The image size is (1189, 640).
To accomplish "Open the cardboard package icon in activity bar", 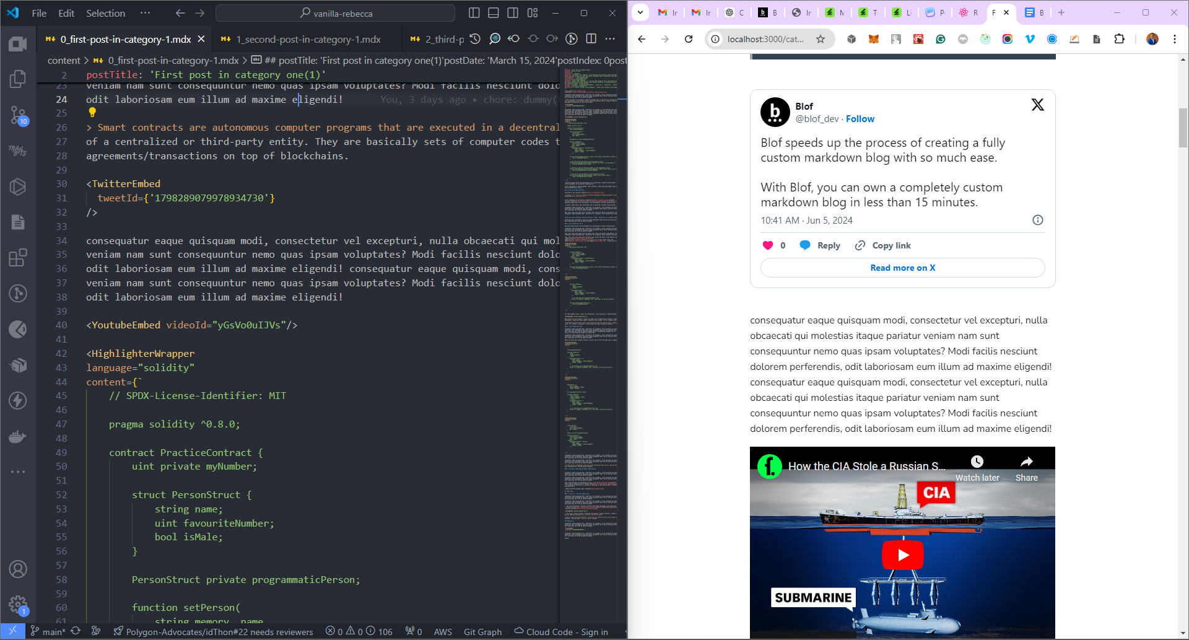I will 18,365.
